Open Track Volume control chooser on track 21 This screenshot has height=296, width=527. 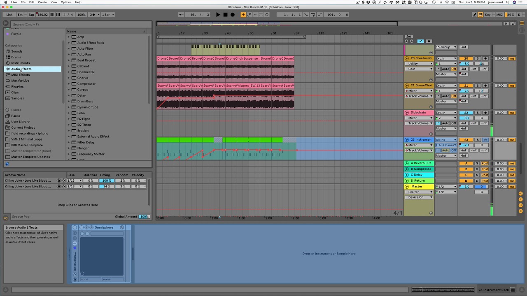(419, 96)
